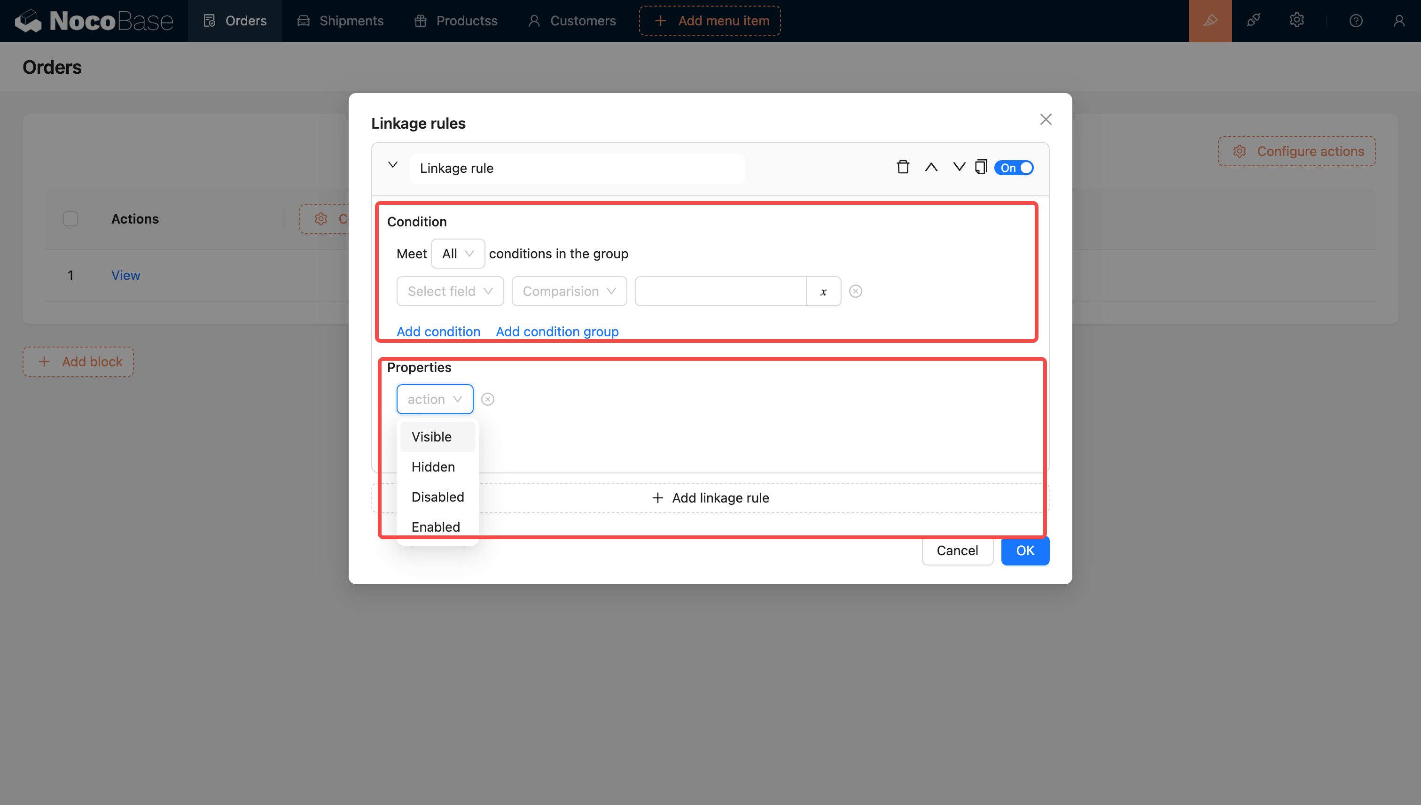Toggle the linkage rule On switch

pos(1013,168)
